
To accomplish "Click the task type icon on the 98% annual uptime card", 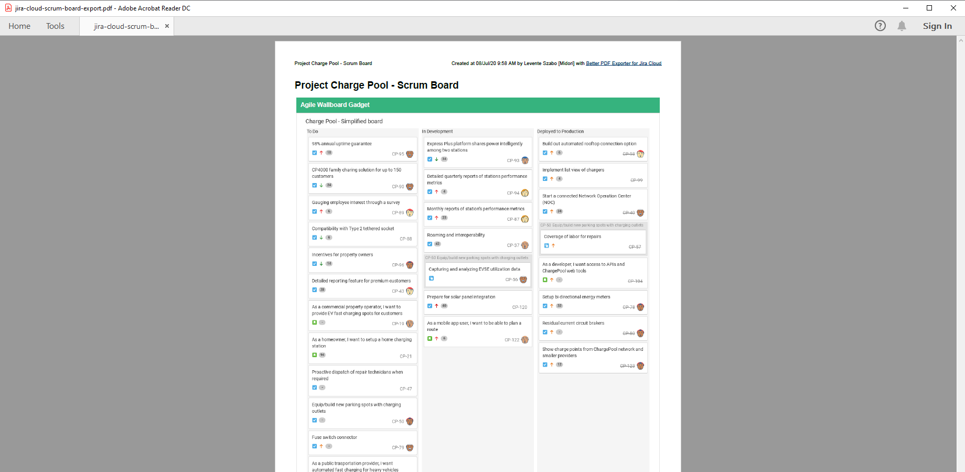I will point(315,153).
